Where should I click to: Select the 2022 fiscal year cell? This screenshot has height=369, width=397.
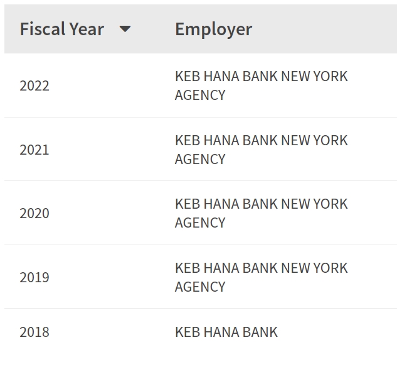34,85
